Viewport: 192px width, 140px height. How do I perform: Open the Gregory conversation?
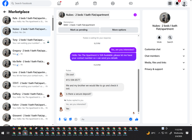[26, 52]
